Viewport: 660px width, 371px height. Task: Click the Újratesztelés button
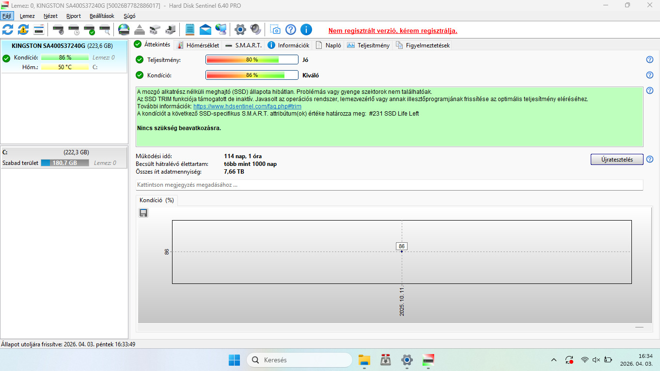point(617,160)
